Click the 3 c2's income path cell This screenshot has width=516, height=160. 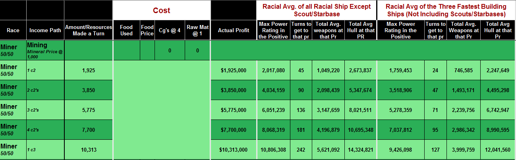pyautogui.click(x=45, y=110)
